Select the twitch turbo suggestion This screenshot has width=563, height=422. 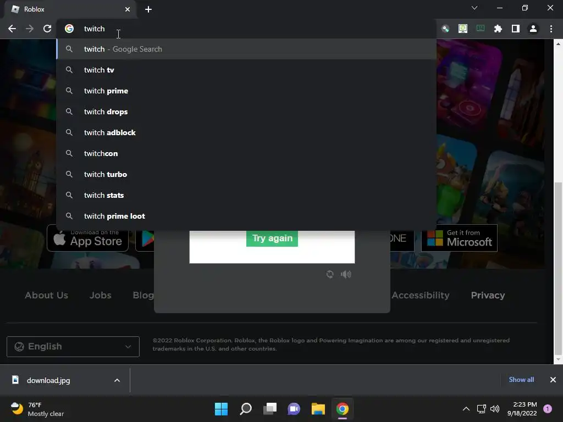click(246, 174)
